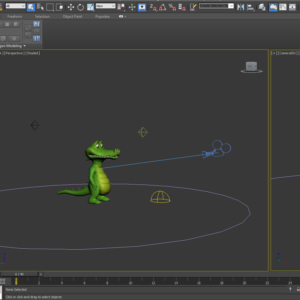The image size is (300, 300).
Task: Click the None Selected status field
Action: coord(145,289)
